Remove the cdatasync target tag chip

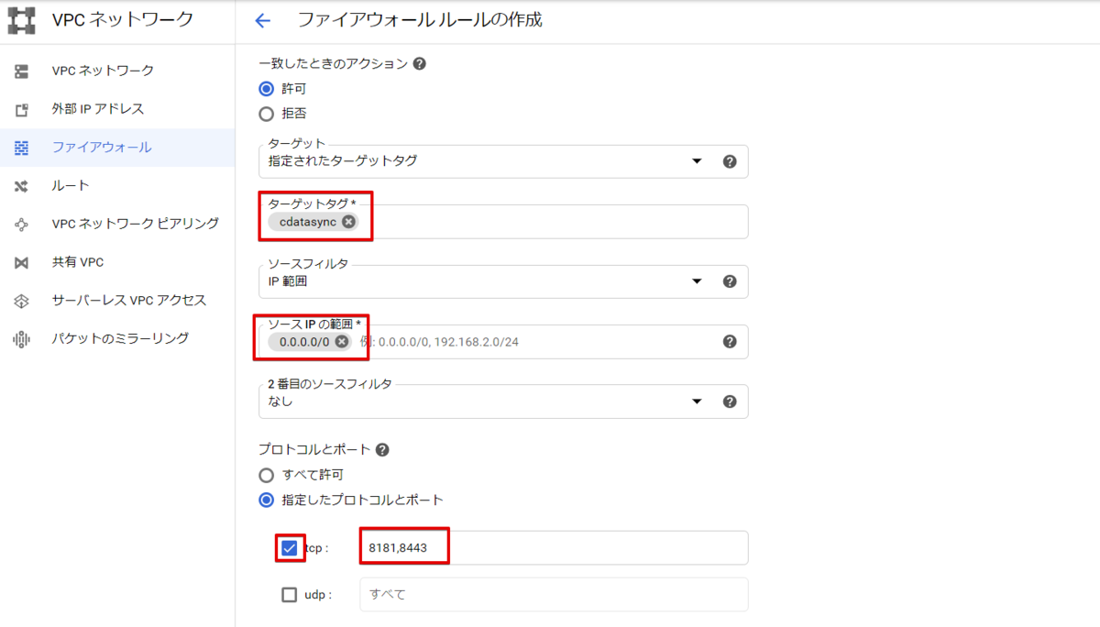pos(348,222)
